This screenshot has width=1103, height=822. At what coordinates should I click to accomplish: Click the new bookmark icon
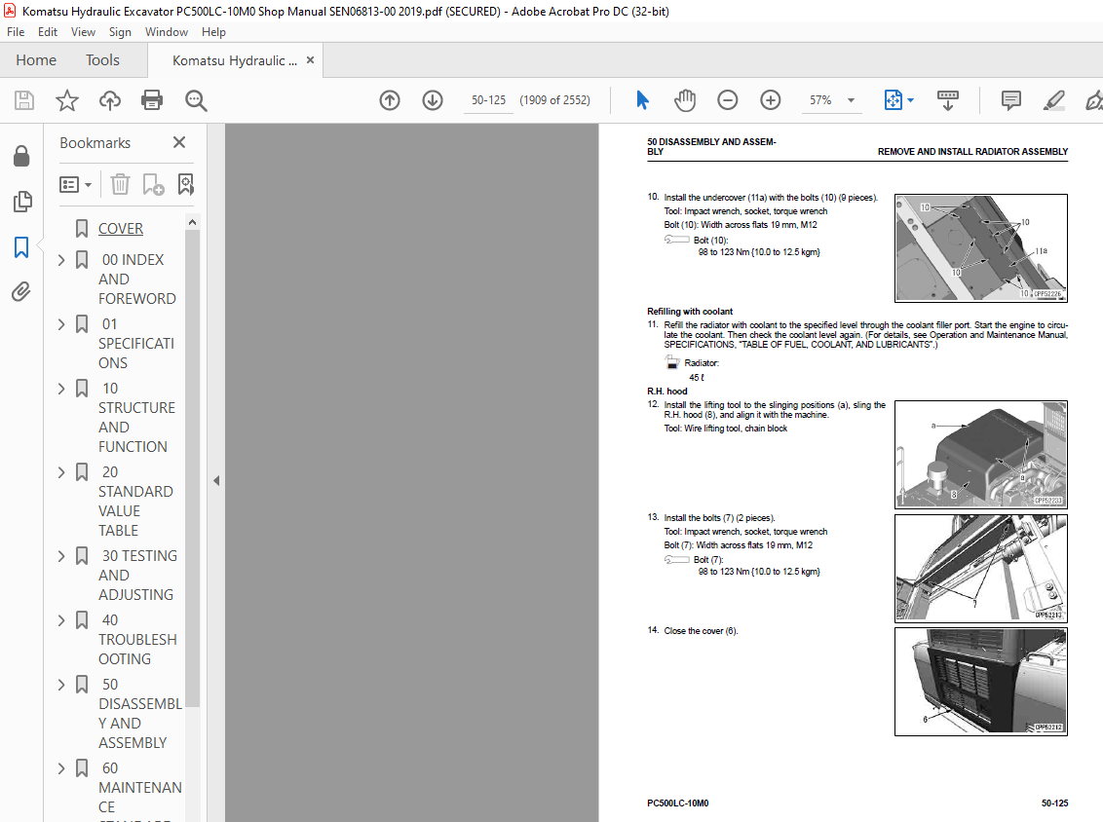click(153, 184)
